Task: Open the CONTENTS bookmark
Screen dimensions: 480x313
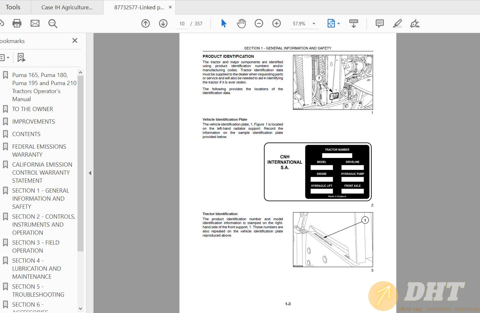Action: click(x=26, y=134)
